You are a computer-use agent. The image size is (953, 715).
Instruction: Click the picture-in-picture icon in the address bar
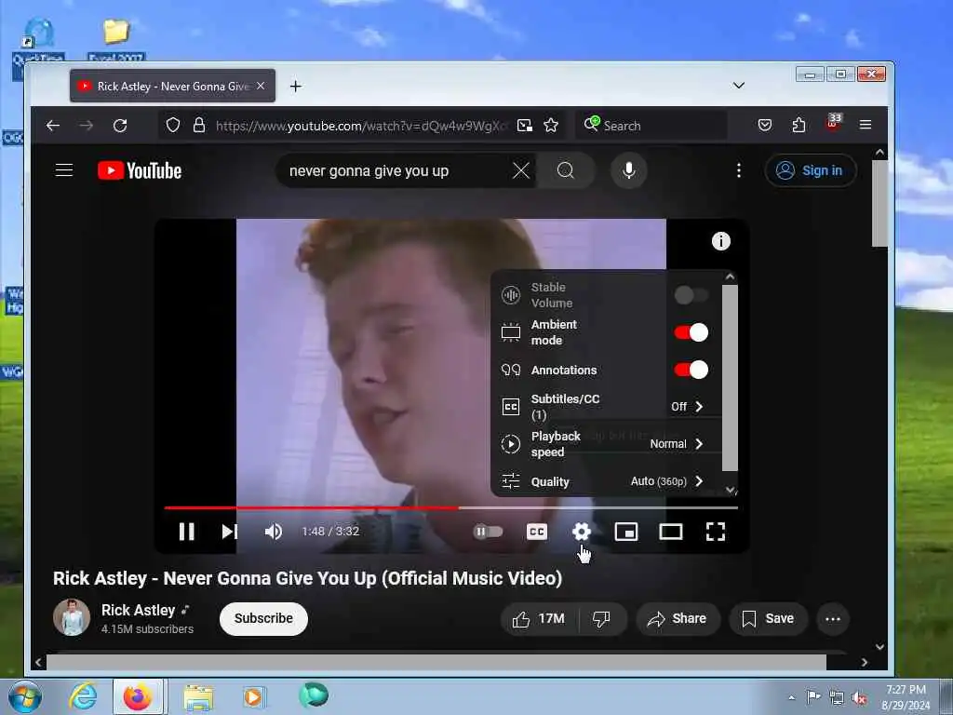coord(525,126)
